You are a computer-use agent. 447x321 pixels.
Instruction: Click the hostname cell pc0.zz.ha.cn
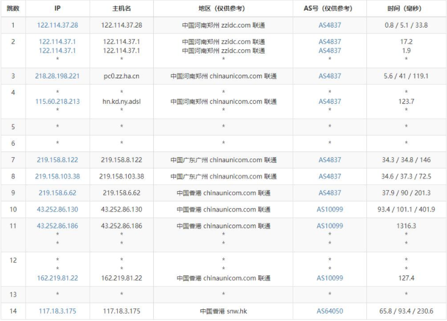(x=121, y=76)
